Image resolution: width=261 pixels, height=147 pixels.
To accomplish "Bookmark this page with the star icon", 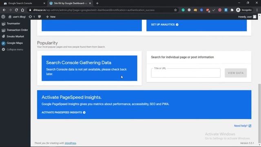I will pos(175,10).
